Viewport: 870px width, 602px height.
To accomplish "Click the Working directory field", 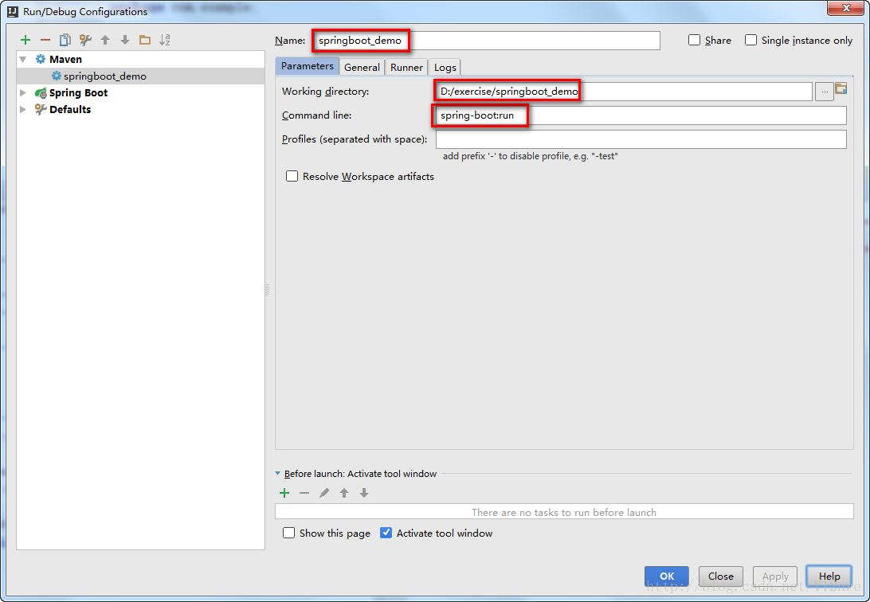I will click(624, 92).
